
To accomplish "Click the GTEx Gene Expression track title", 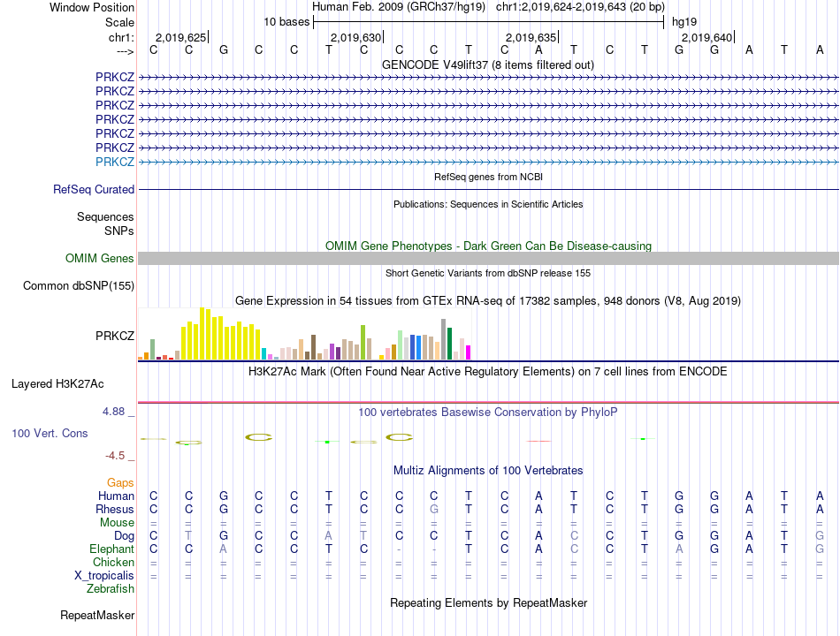I will (x=488, y=301).
